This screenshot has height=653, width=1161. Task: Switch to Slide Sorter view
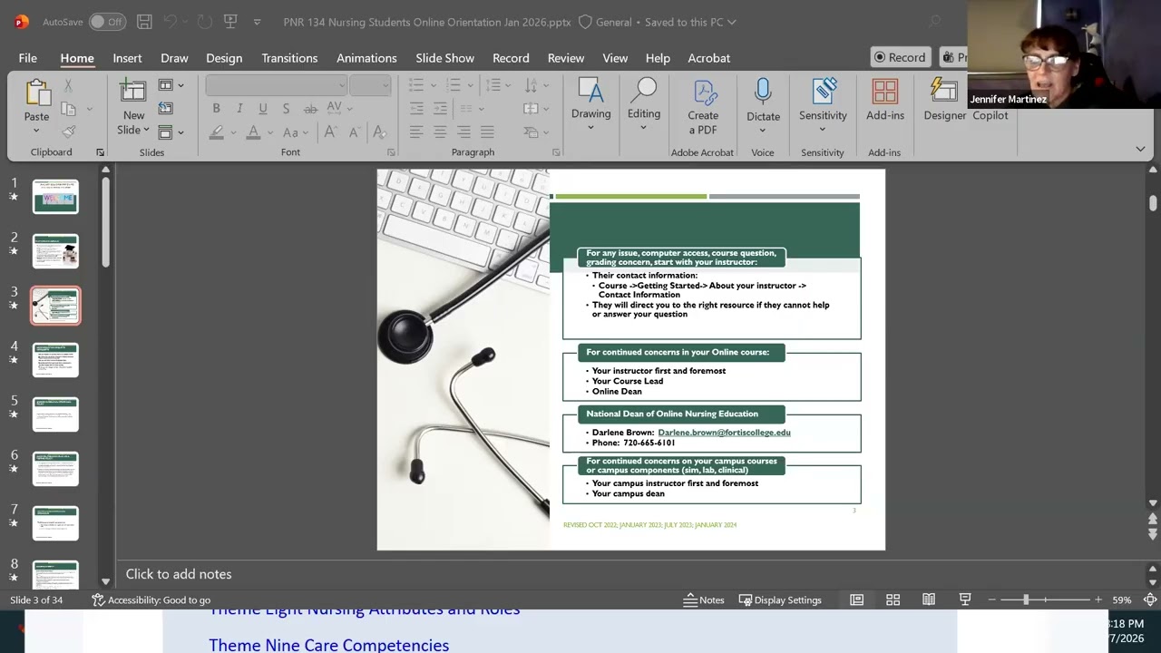pyautogui.click(x=893, y=599)
